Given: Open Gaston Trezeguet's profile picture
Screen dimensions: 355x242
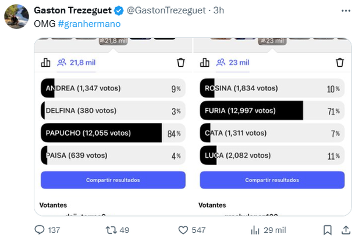Looking at the screenshot, I should [16, 16].
